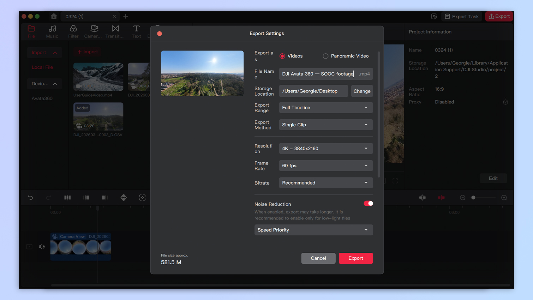Open the Speed Priority dropdown
The image size is (533, 300).
pos(313,230)
